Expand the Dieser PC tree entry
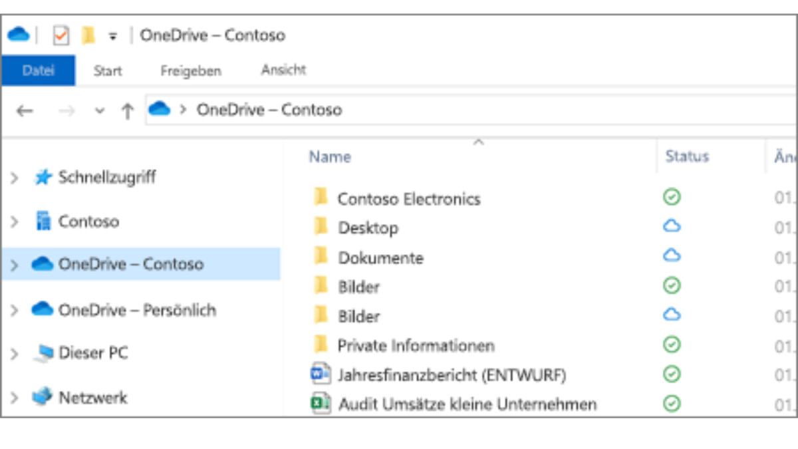Image resolution: width=798 pixels, height=449 pixels. [15, 353]
